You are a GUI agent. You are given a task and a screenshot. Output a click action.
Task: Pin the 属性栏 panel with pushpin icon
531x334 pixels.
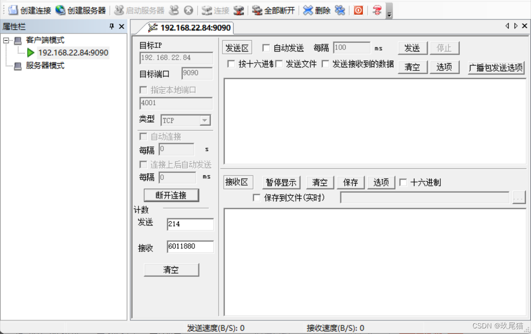pos(112,26)
